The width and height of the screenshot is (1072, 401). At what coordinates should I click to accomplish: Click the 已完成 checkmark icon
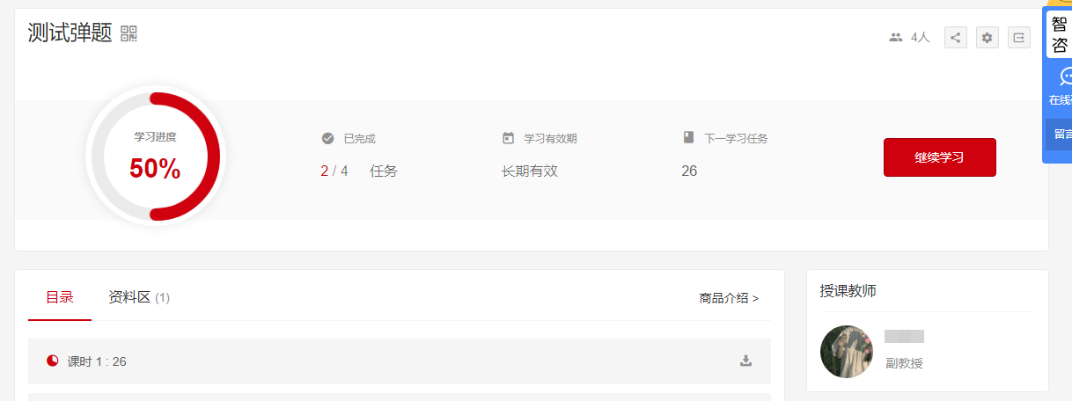tap(327, 138)
